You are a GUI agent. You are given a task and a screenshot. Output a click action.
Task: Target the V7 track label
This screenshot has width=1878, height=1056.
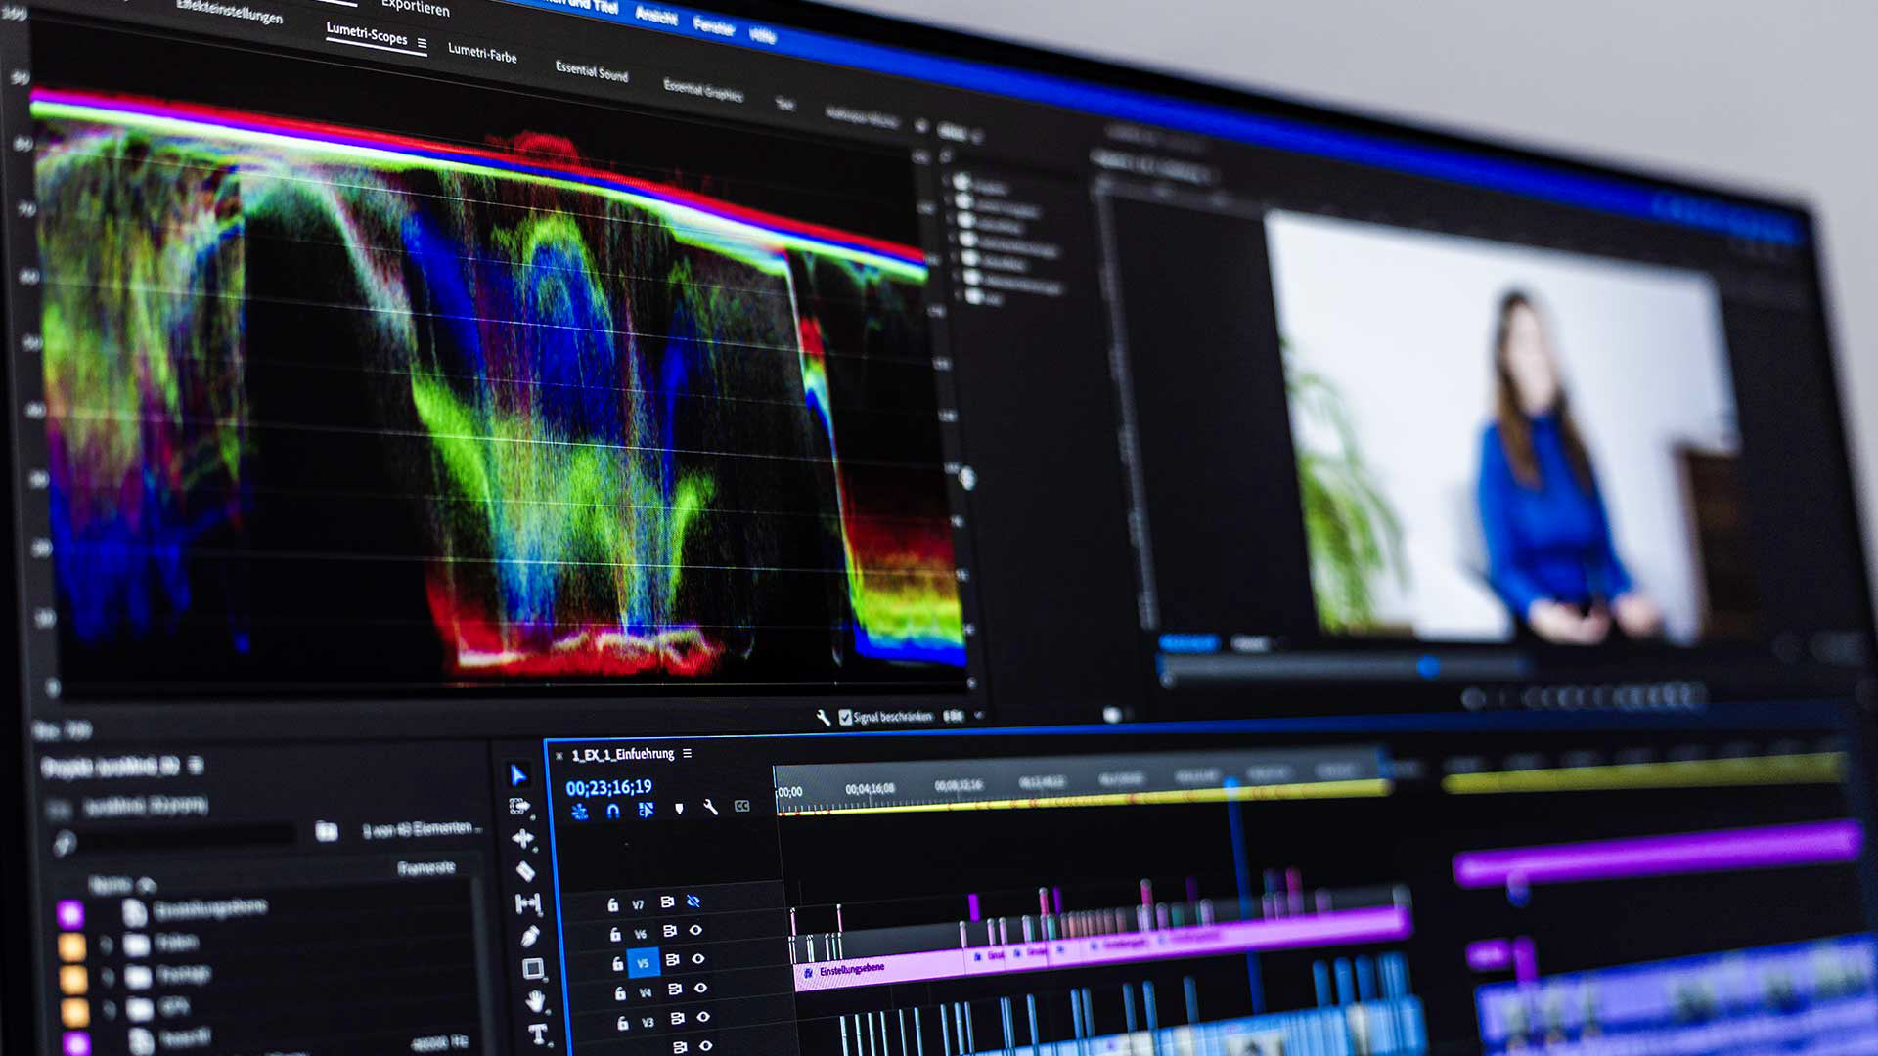[638, 904]
